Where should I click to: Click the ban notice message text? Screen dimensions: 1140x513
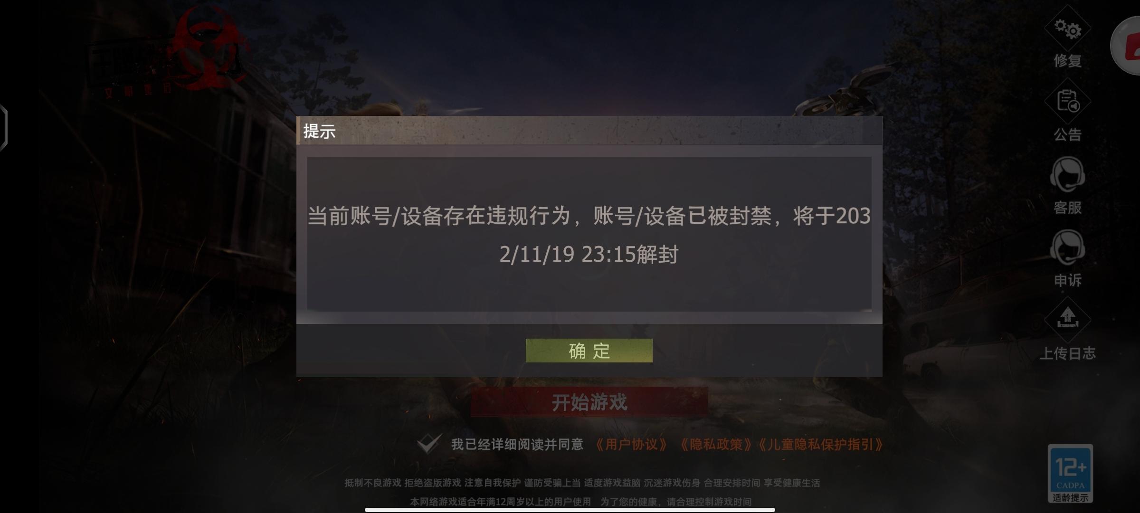(x=589, y=235)
